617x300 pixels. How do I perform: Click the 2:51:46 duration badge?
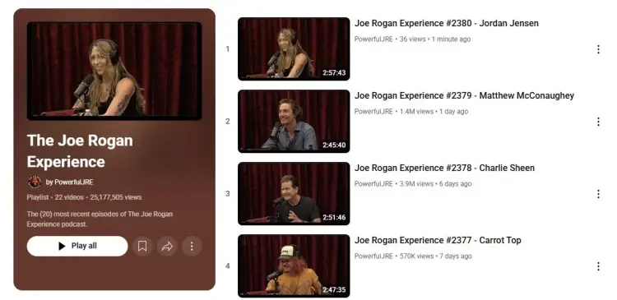click(x=334, y=218)
